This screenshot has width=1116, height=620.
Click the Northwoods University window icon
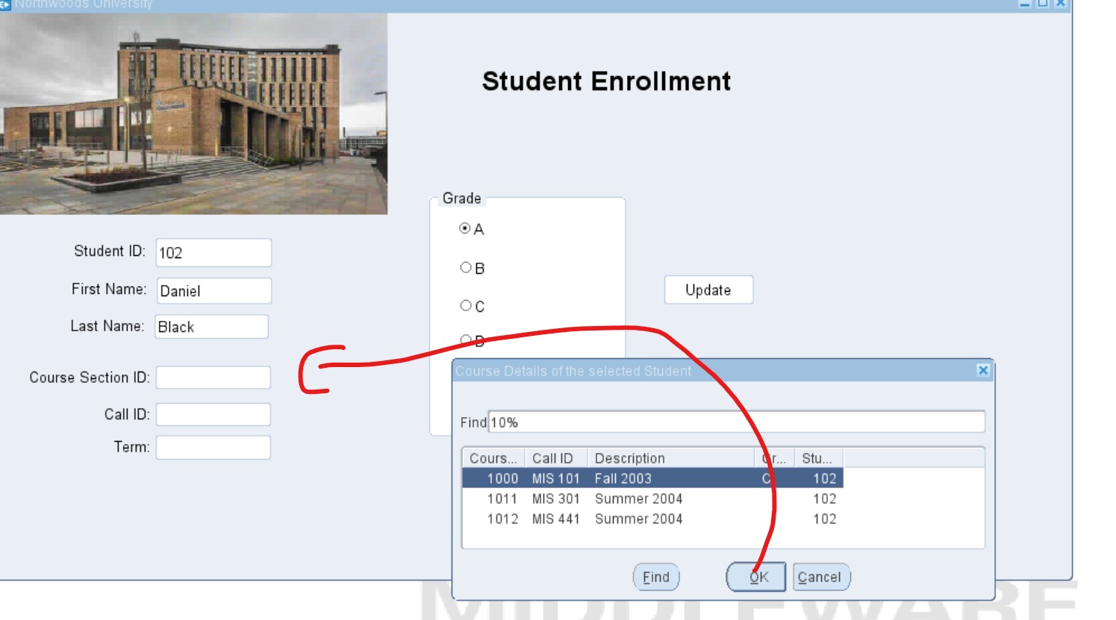point(5,4)
